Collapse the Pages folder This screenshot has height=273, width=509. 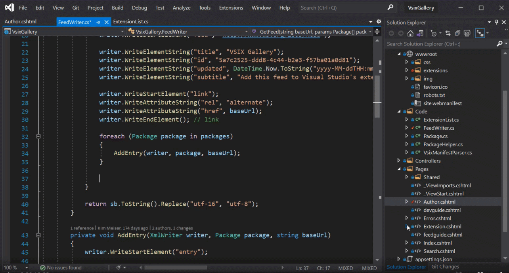click(x=399, y=169)
